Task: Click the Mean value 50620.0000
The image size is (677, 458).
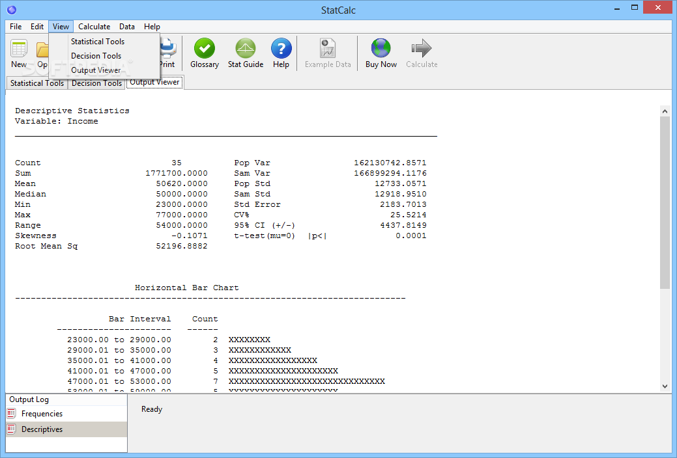Action: (x=182, y=183)
